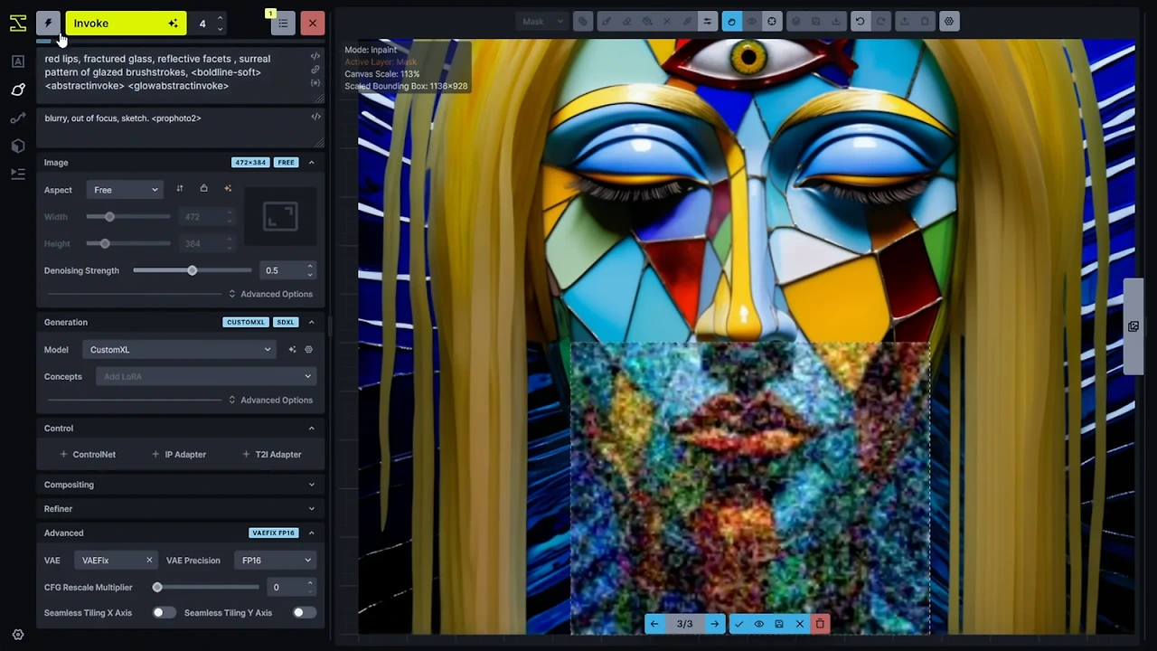Open the queue list icon next to Invoke
The width and height of the screenshot is (1157, 651).
[x=283, y=24]
